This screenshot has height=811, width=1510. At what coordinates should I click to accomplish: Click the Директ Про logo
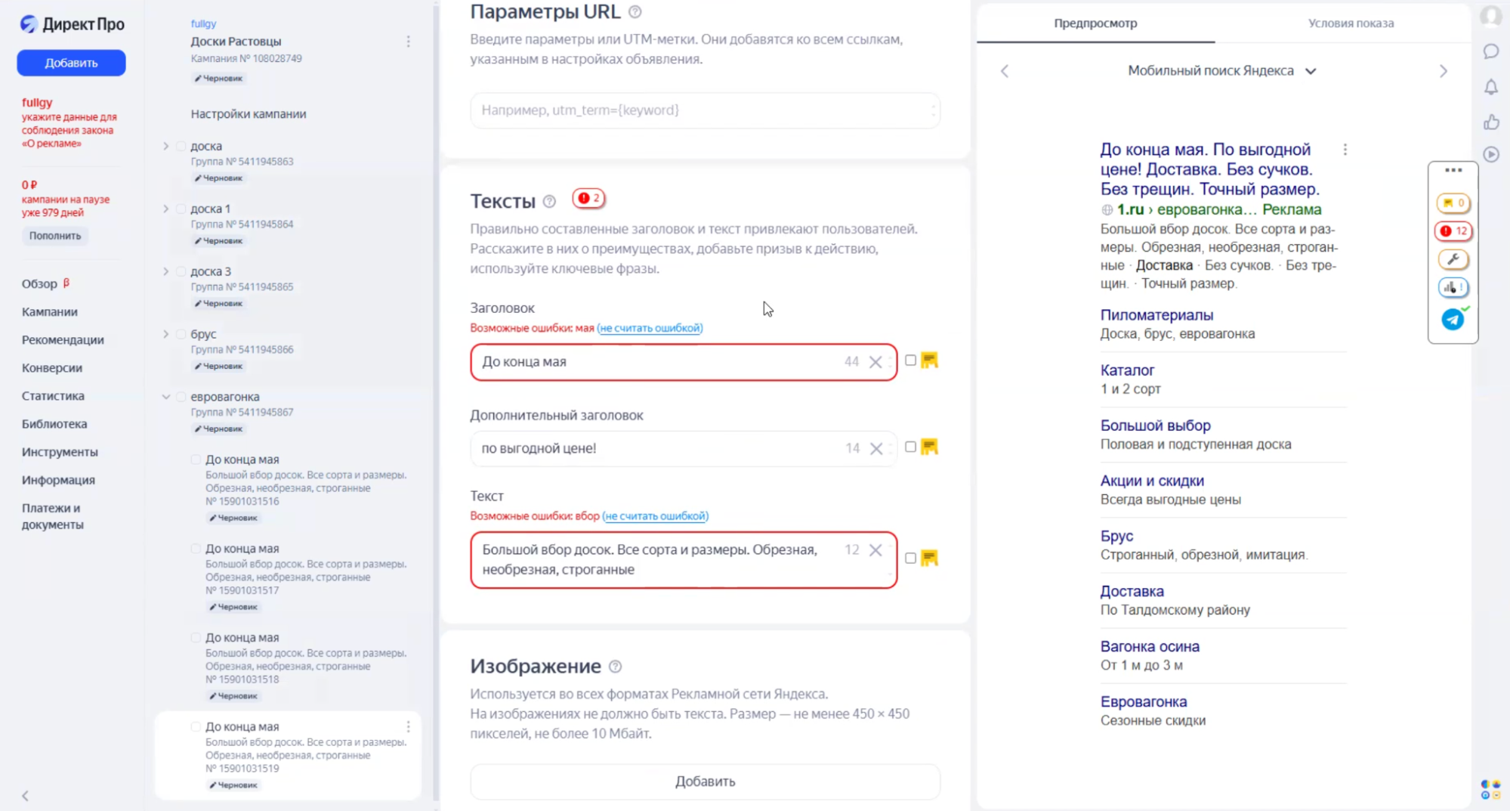[73, 24]
